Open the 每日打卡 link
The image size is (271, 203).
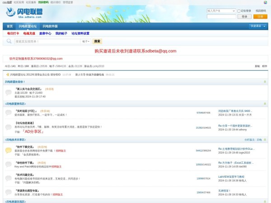(x=13, y=34)
